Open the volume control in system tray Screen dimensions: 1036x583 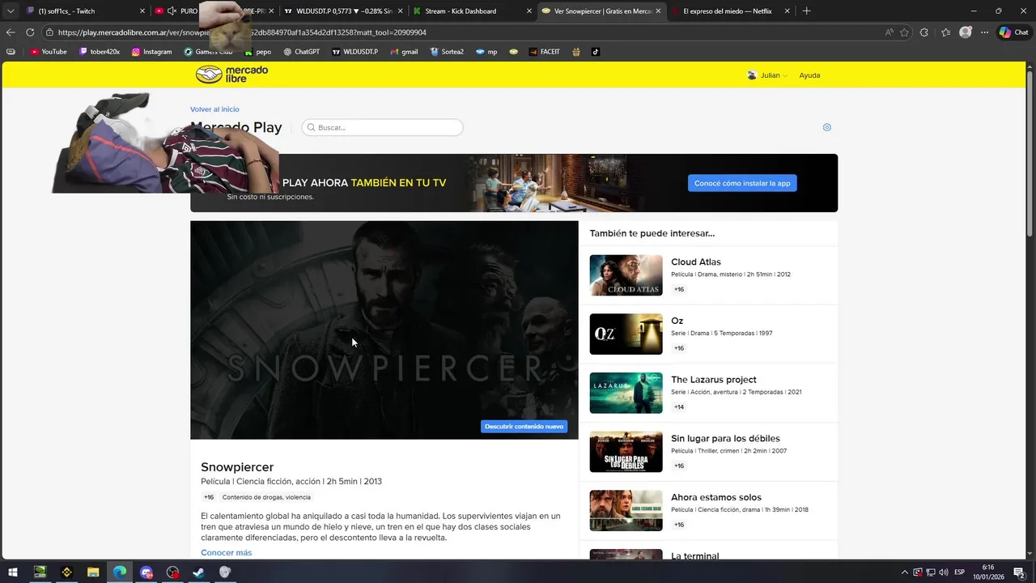click(944, 572)
